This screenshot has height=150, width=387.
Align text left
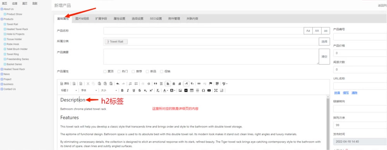click(x=168, y=84)
